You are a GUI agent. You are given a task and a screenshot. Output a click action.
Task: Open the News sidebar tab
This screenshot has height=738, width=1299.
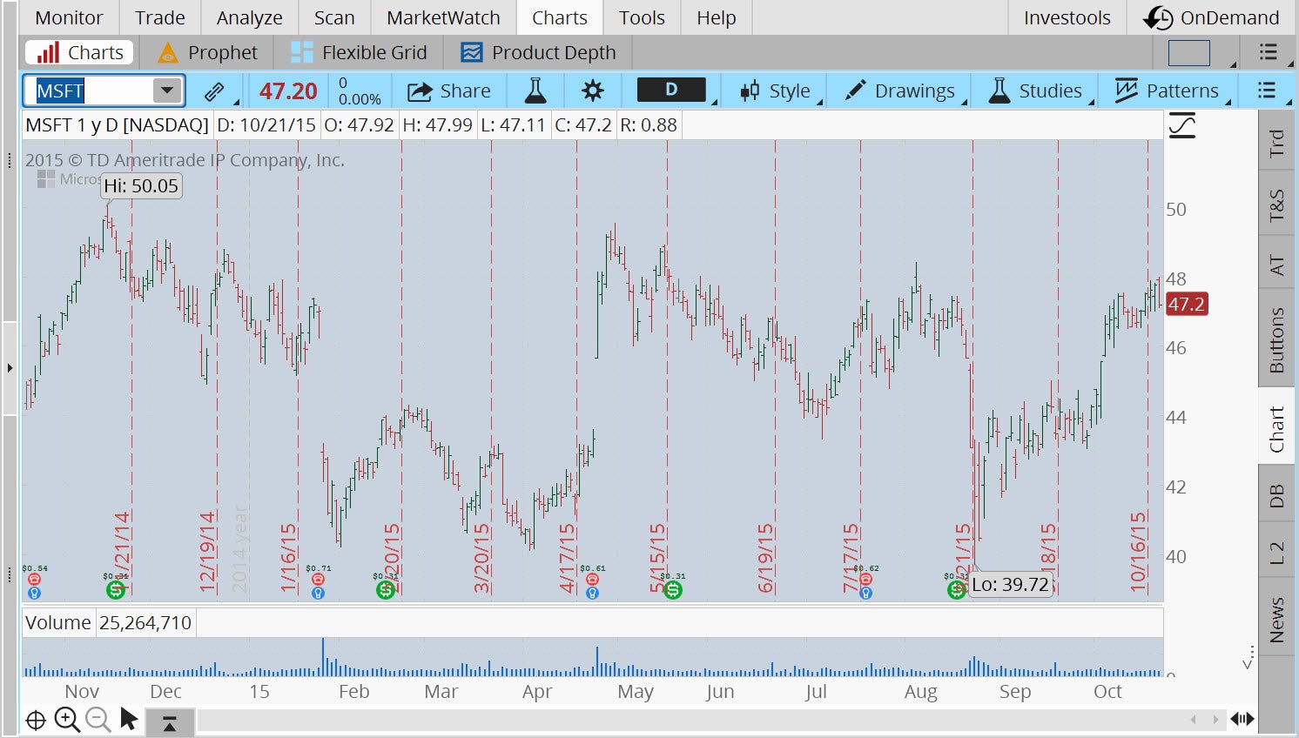1276,620
